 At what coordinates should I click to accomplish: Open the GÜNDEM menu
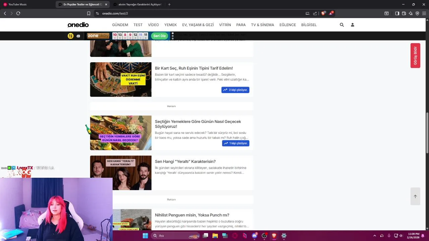pyautogui.click(x=120, y=25)
